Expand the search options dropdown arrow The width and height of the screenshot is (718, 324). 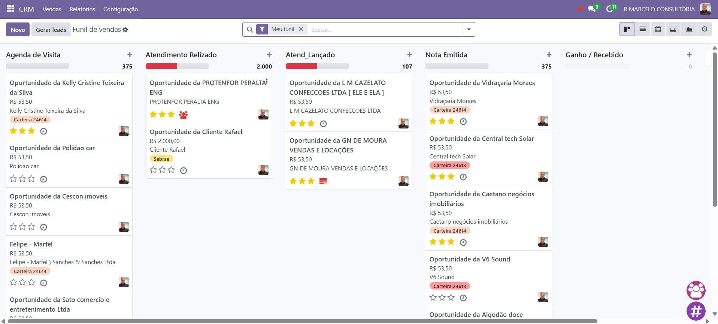[469, 30]
